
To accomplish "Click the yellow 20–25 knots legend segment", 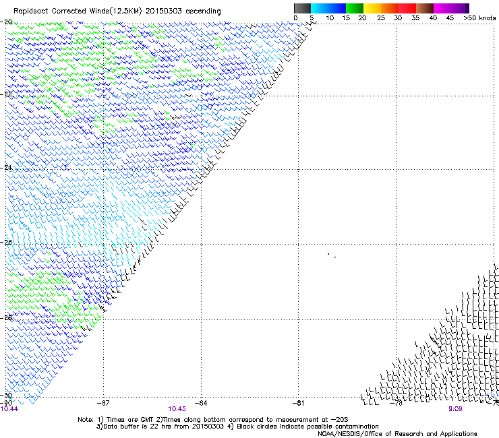I will pyautogui.click(x=372, y=8).
